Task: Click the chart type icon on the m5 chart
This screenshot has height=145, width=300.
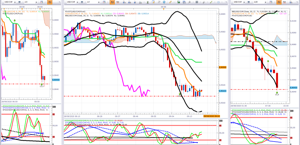Action: coord(42,2)
